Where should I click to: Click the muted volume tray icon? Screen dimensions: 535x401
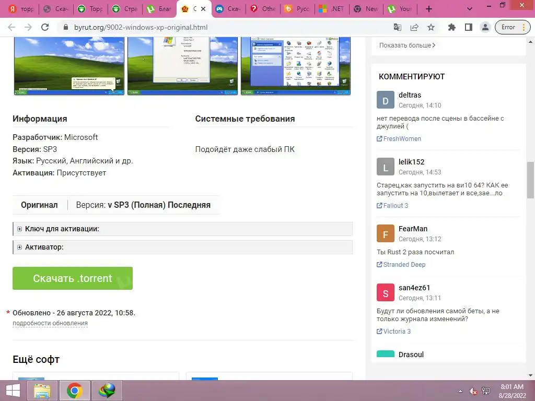point(473,391)
